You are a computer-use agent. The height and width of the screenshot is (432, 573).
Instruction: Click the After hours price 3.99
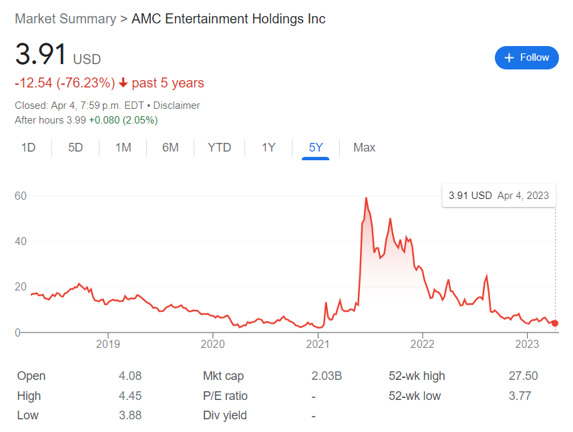(75, 120)
